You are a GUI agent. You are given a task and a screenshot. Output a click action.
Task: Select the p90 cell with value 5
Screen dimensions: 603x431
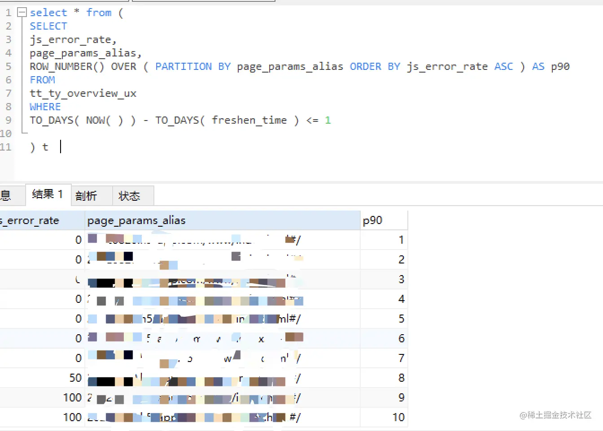pyautogui.click(x=384, y=319)
